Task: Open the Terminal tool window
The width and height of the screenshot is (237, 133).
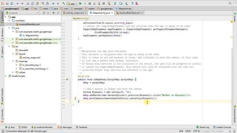Action: 81,127
